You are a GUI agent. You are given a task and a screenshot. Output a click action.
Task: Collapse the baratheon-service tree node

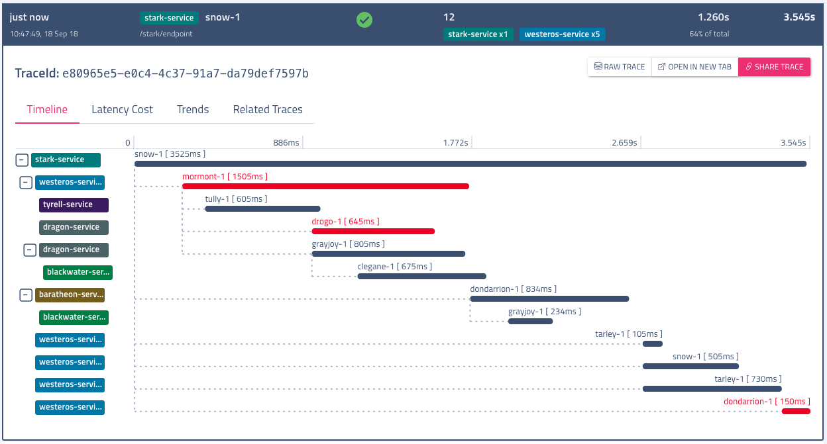pos(26,294)
